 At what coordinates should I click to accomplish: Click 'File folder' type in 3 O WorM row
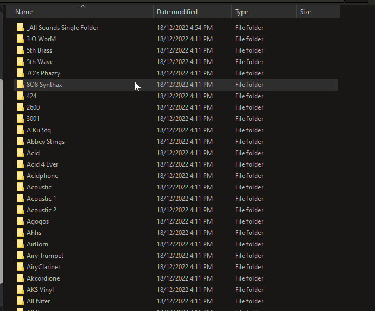pos(249,39)
